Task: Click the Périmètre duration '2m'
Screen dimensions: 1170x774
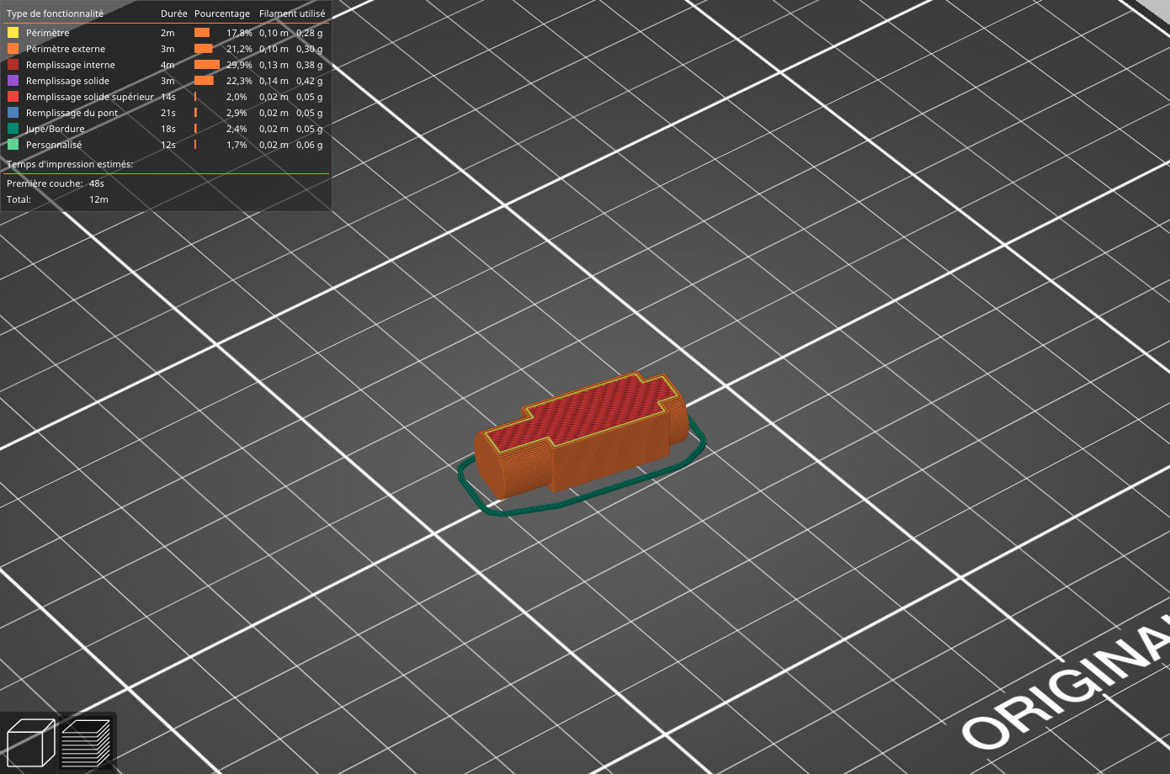Action: click(x=168, y=33)
